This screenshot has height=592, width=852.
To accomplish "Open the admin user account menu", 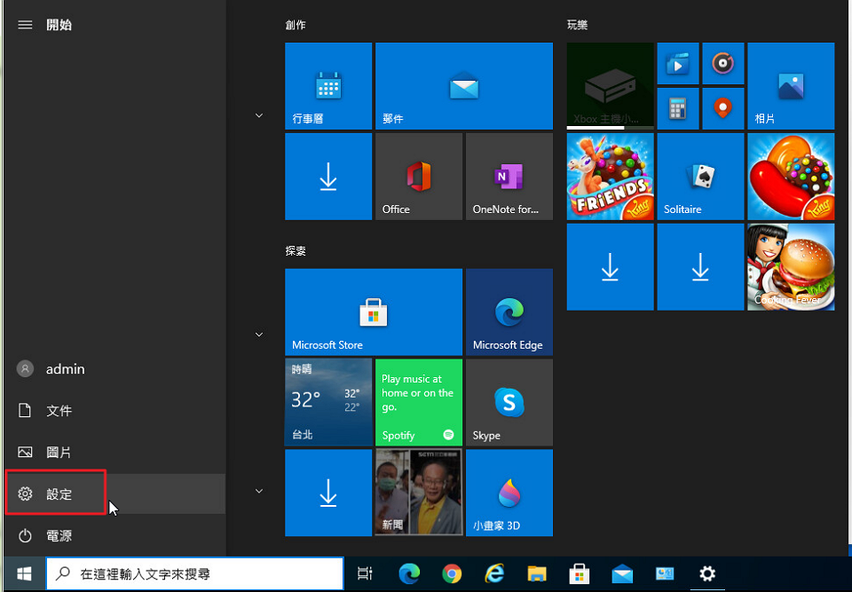I will click(x=114, y=368).
